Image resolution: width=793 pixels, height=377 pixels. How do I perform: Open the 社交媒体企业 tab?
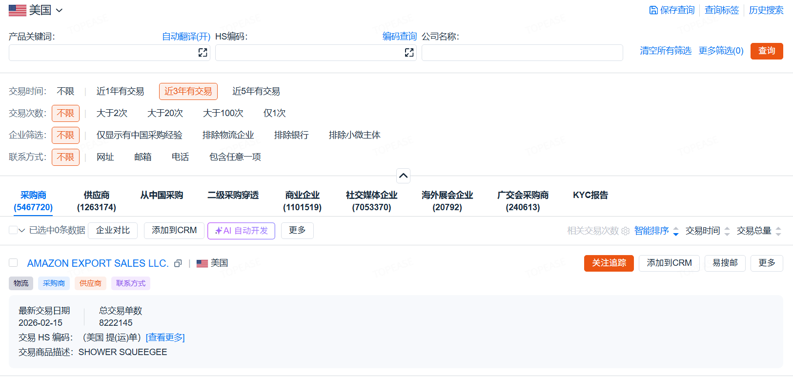pyautogui.click(x=371, y=201)
